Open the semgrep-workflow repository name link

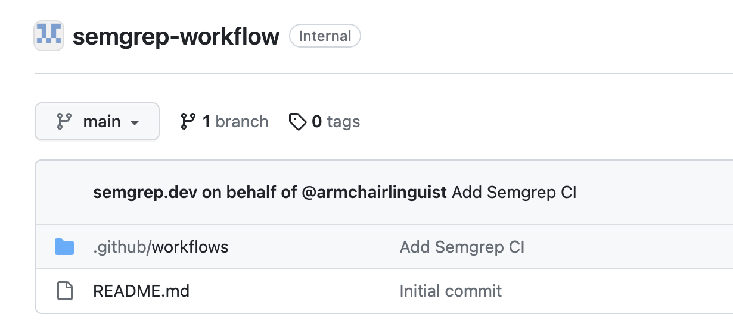pyautogui.click(x=176, y=36)
